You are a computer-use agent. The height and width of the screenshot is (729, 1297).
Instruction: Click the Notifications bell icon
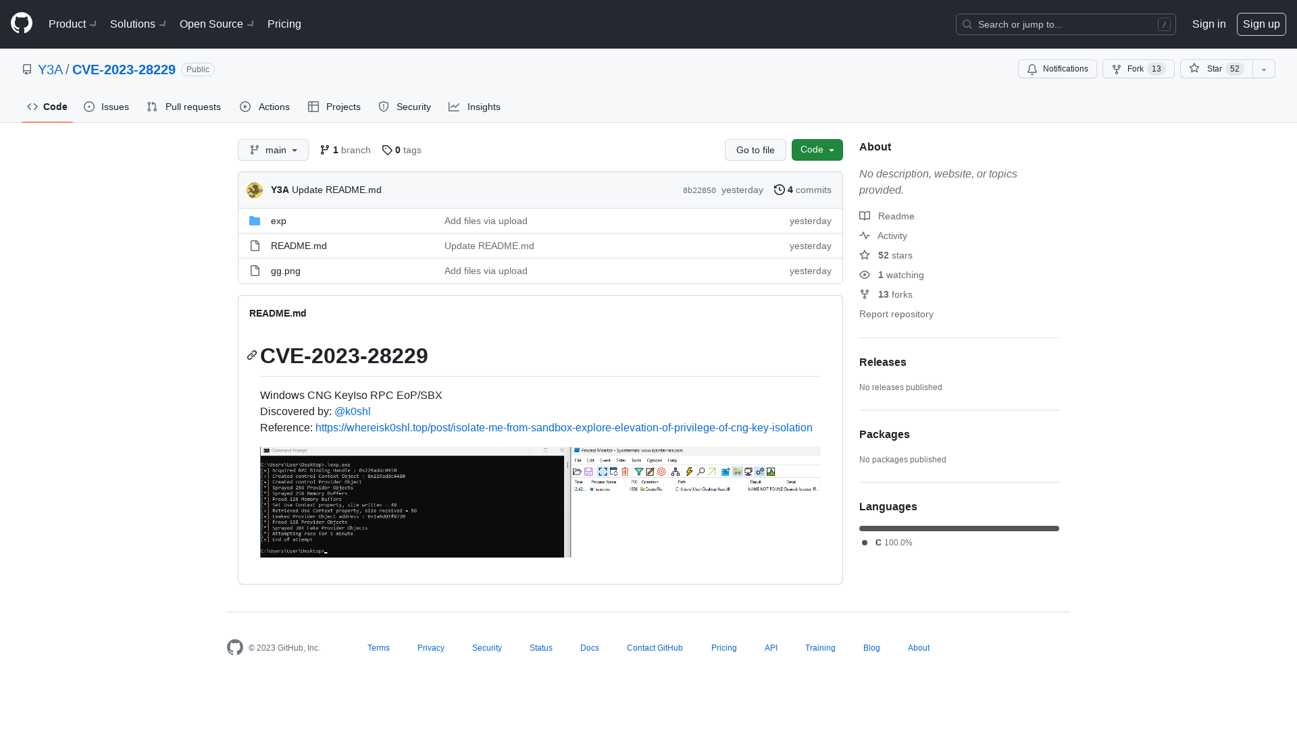tap(1032, 69)
